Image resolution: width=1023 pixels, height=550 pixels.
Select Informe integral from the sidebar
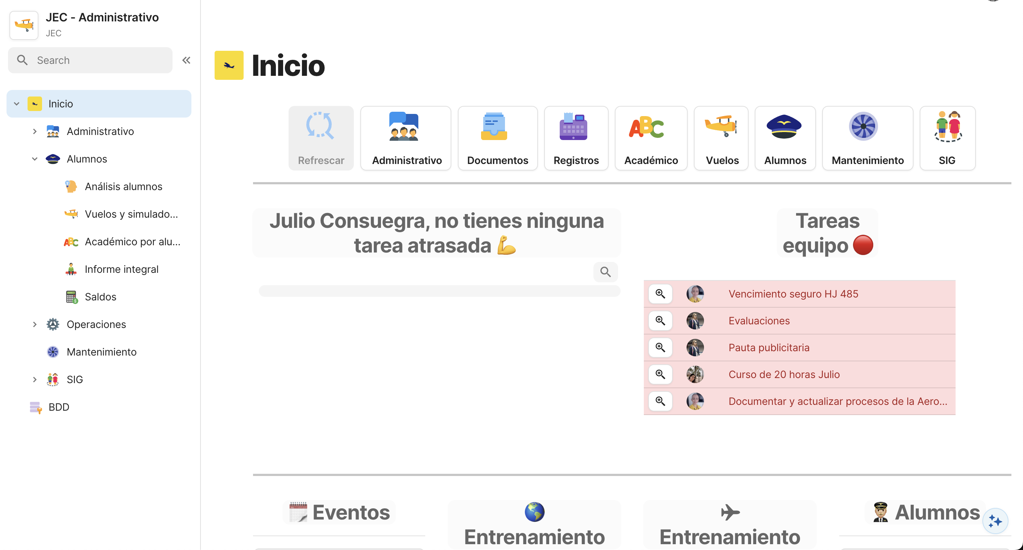click(121, 269)
